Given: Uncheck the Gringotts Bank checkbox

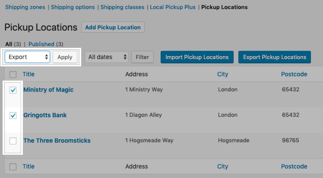Looking at the screenshot, I should click(x=13, y=116).
